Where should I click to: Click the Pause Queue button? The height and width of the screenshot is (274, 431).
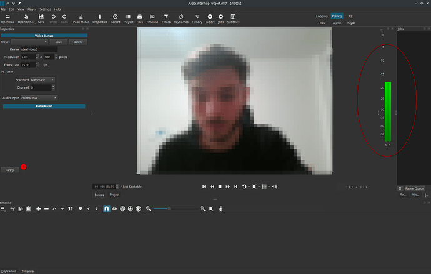414,188
